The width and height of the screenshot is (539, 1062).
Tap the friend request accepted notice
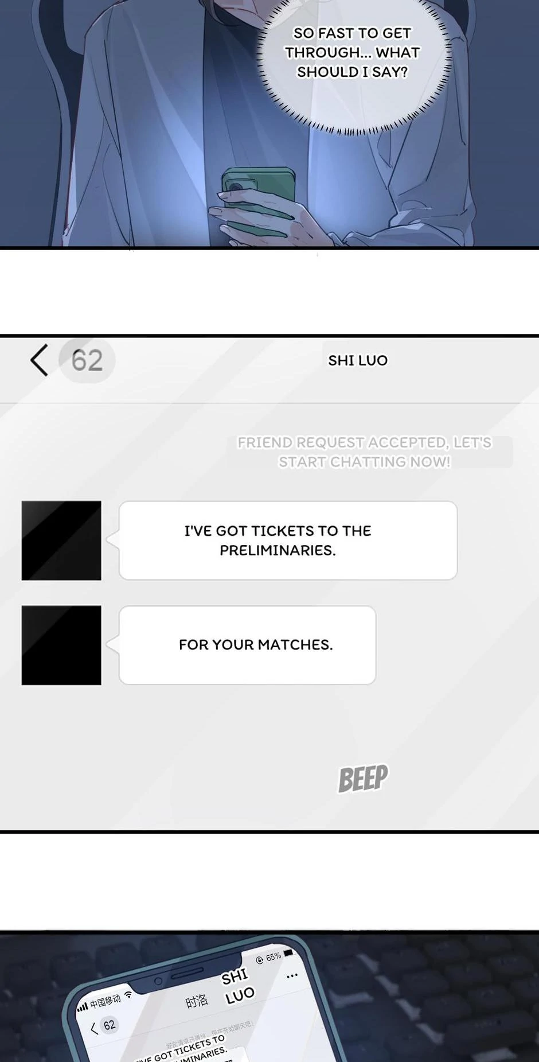(365, 452)
